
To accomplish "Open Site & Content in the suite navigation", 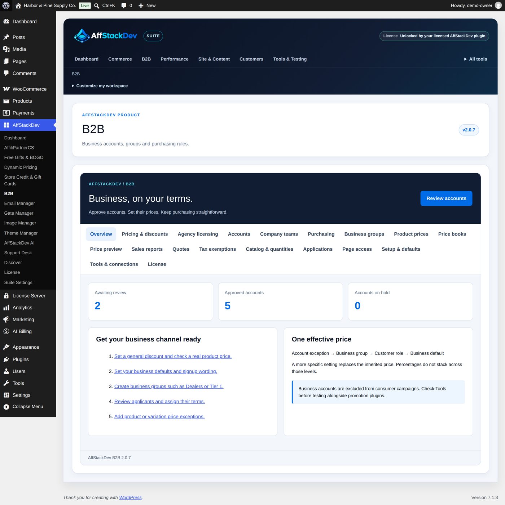I will click(214, 59).
